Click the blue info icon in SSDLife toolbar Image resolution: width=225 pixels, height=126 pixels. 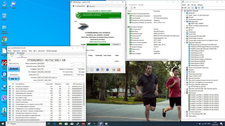[98, 70]
